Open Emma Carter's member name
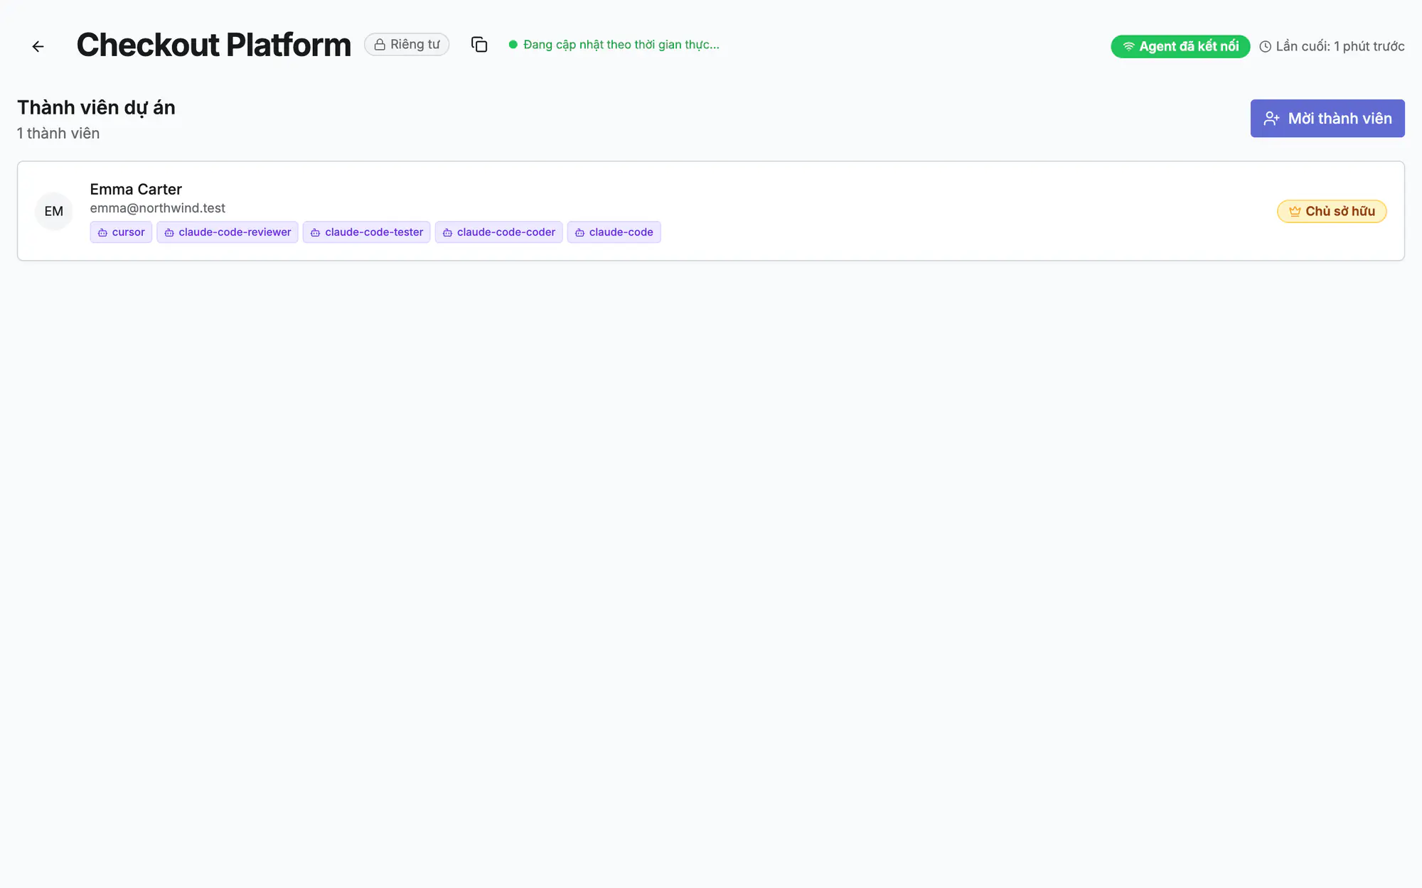The width and height of the screenshot is (1422, 888). (x=136, y=190)
